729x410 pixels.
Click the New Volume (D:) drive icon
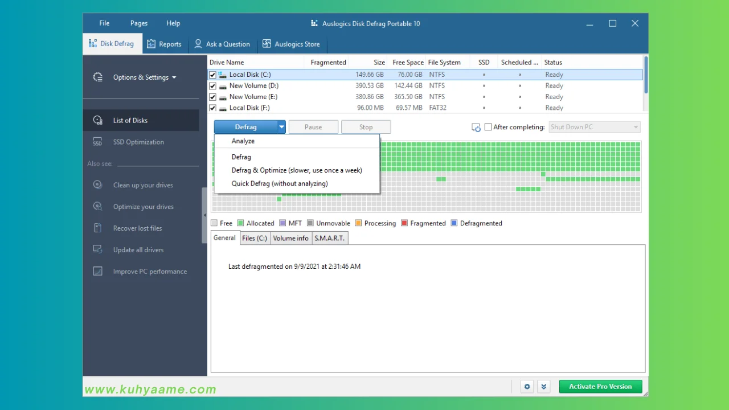[223, 86]
